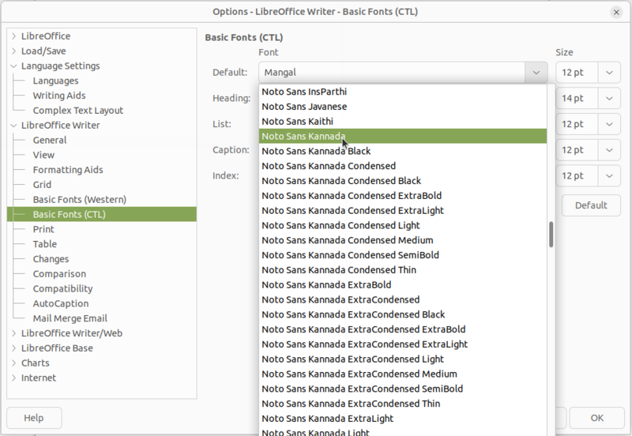Open the Default size 12 pt dropdown

pos(609,73)
